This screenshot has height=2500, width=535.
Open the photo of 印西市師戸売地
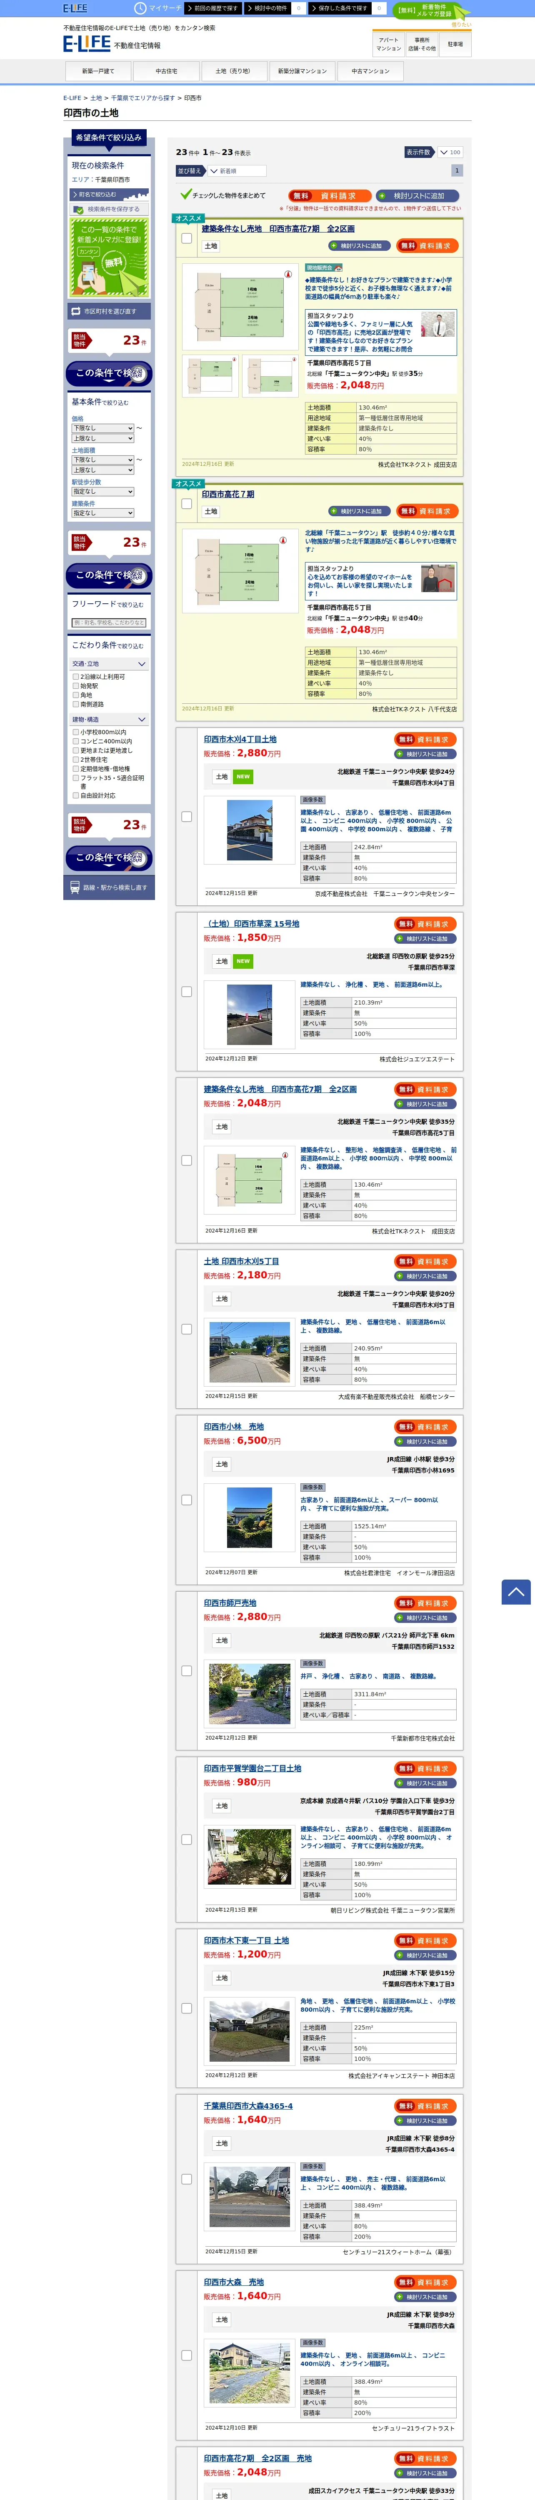coord(250,1693)
